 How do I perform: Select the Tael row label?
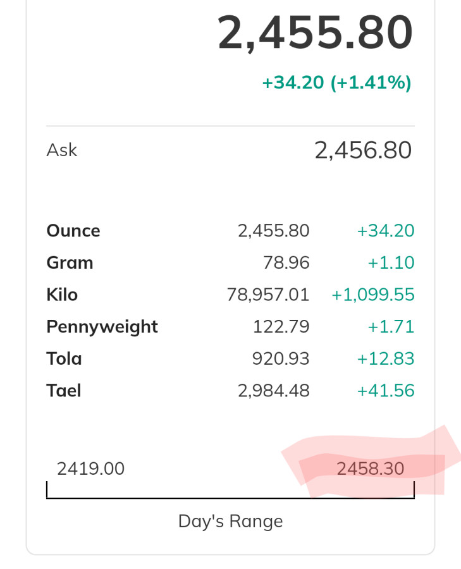(x=64, y=391)
